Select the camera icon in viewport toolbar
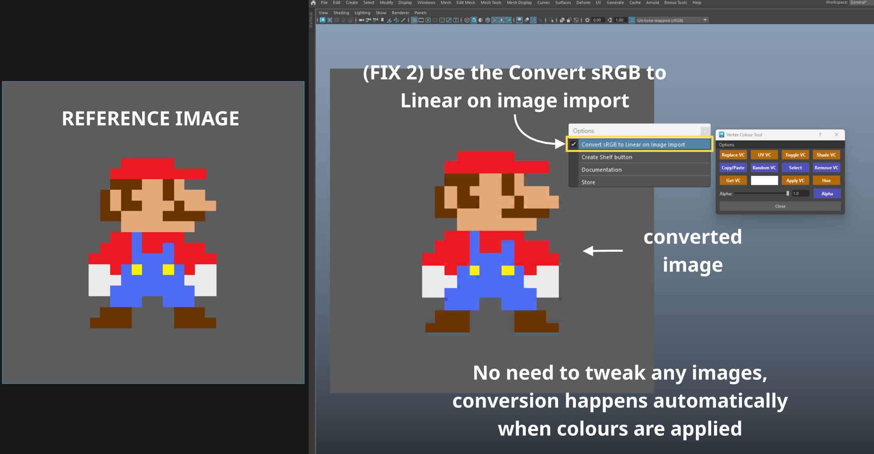874x454 pixels. tap(361, 20)
